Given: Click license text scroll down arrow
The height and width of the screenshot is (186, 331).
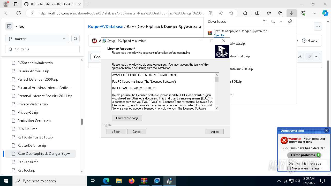Looking at the screenshot, I should point(216,108).
